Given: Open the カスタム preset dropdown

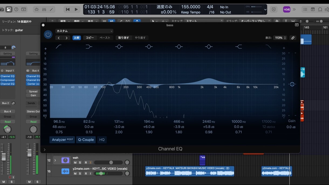Looking at the screenshot, I should 84,31.
